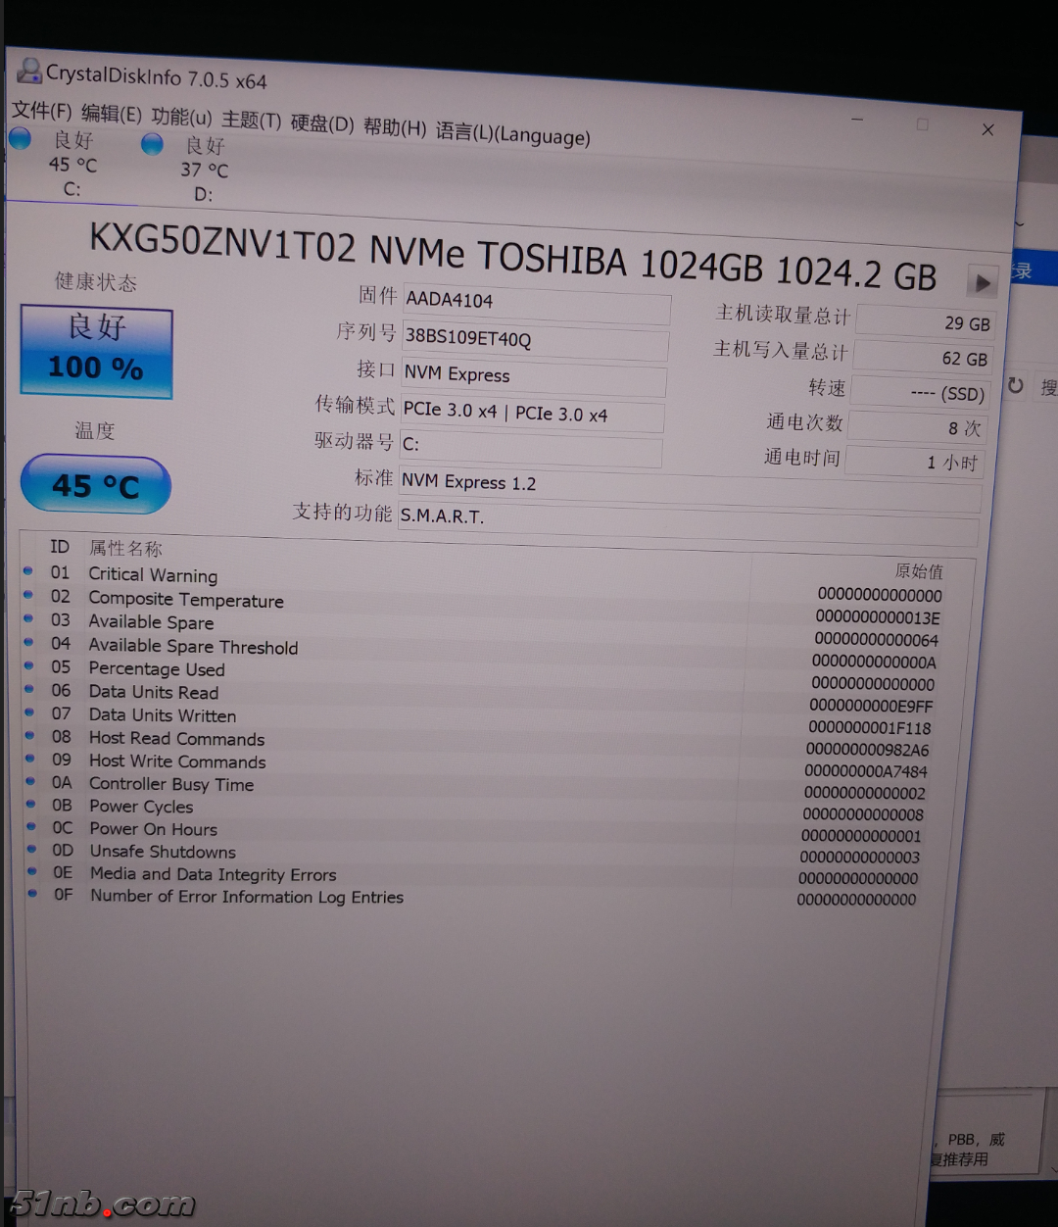The height and width of the screenshot is (1227, 1058).
Task: Select the Composite Temperature row
Action: tap(481, 608)
